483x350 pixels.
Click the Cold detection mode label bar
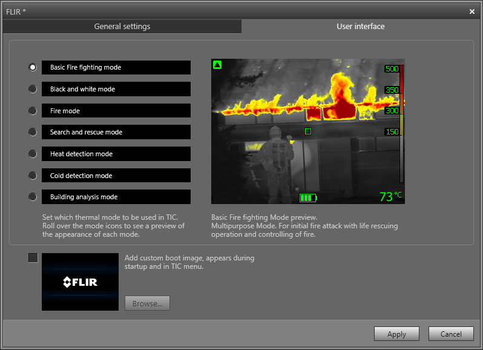click(116, 176)
